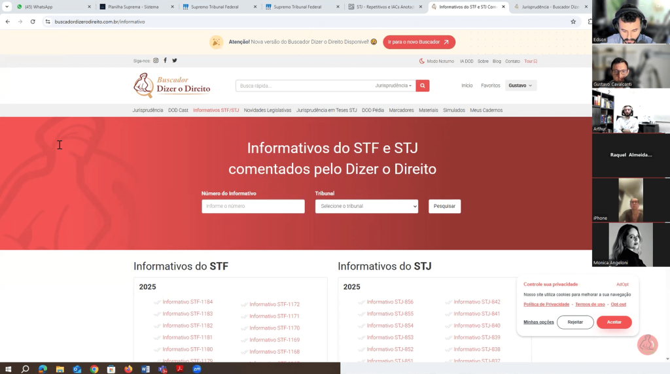Image resolution: width=670 pixels, height=374 pixels.
Task: Open the Gustavo user menu
Action: (x=520, y=86)
